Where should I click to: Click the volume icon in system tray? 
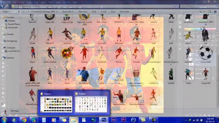click(197, 120)
